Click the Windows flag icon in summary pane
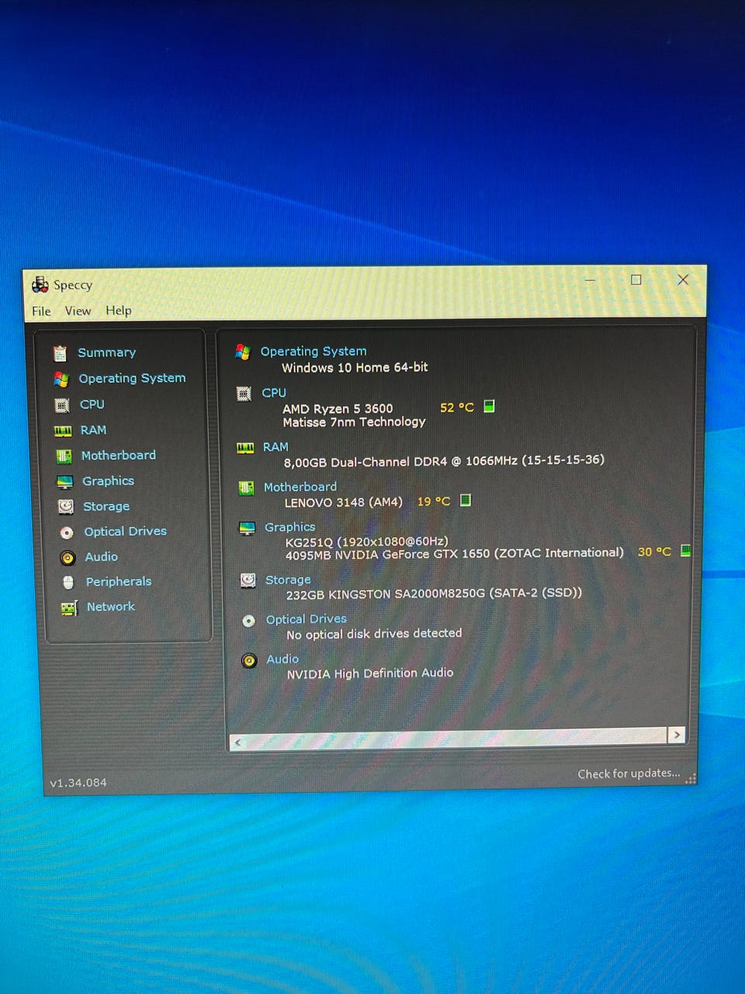The height and width of the screenshot is (994, 745). 243,352
